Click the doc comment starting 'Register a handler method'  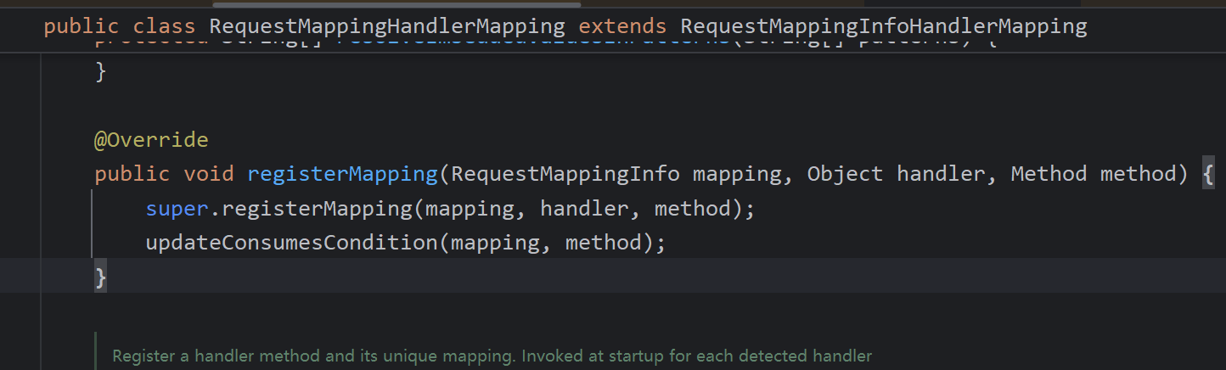point(492,356)
